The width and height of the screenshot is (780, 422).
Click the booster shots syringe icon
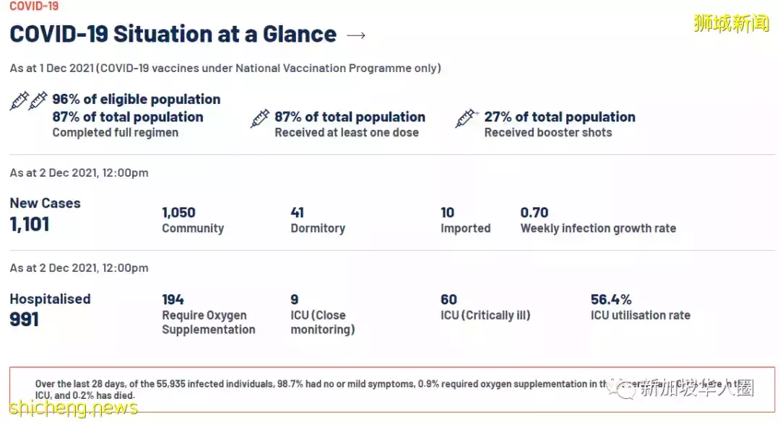click(467, 118)
